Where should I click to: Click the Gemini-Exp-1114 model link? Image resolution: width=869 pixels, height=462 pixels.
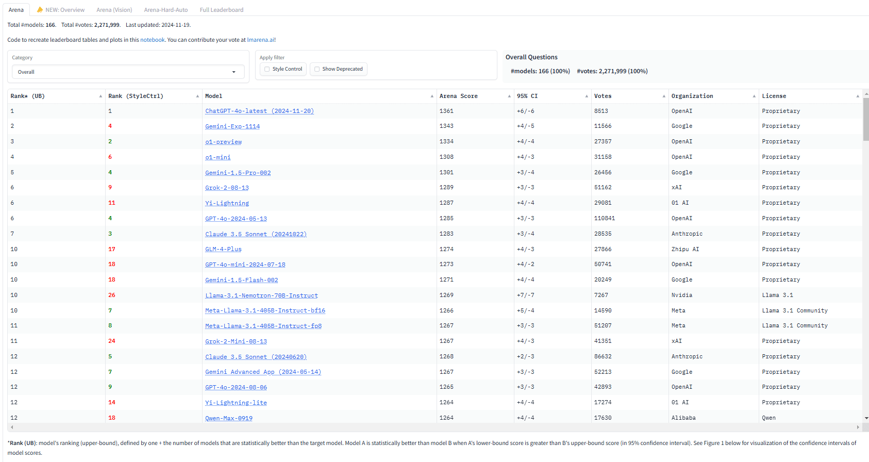click(232, 126)
